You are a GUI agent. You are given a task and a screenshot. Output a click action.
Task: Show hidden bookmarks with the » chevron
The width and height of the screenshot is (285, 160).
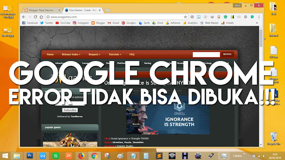[x=257, y=23]
